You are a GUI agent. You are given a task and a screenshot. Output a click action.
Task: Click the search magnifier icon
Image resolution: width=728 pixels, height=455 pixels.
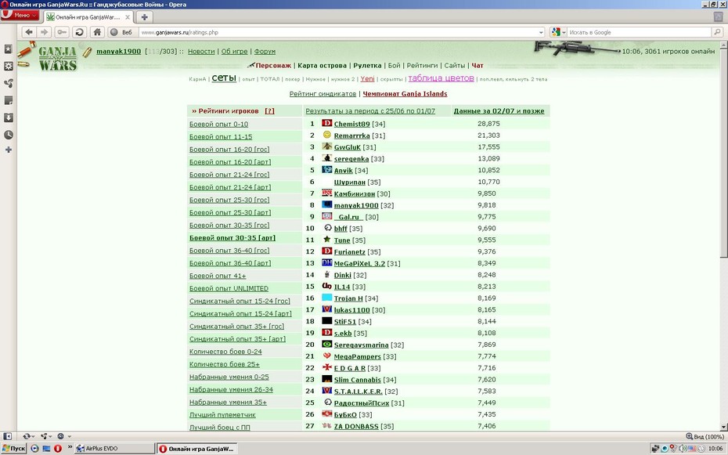tap(717, 32)
